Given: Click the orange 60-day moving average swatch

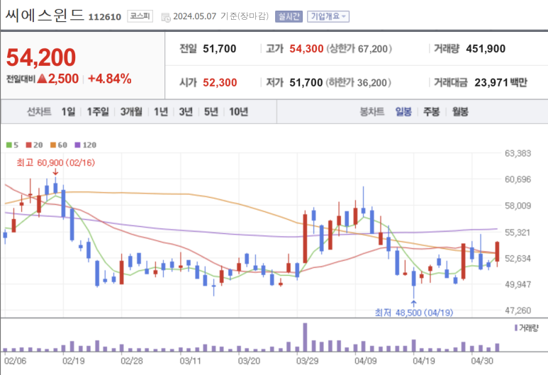Looking at the screenshot, I should pyautogui.click(x=53, y=145).
